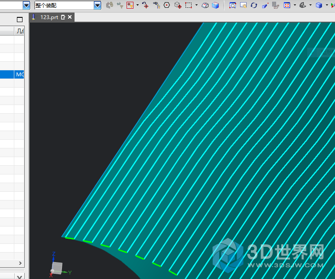Click the shaded blue cube rendering style icon

(319, 5)
